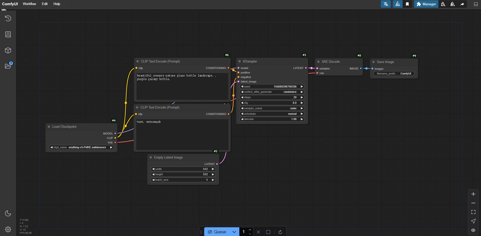Click the bookmark icon in top toolbar
This screenshot has width=481, height=236.
[x=407, y=4]
